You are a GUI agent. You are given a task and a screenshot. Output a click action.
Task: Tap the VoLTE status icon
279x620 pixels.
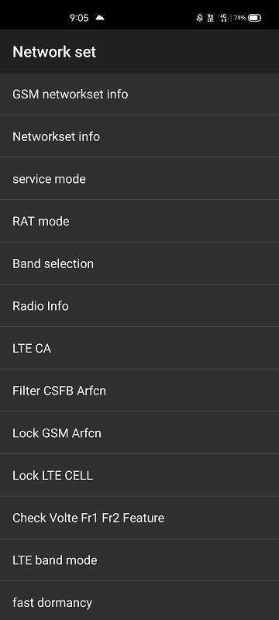click(211, 18)
